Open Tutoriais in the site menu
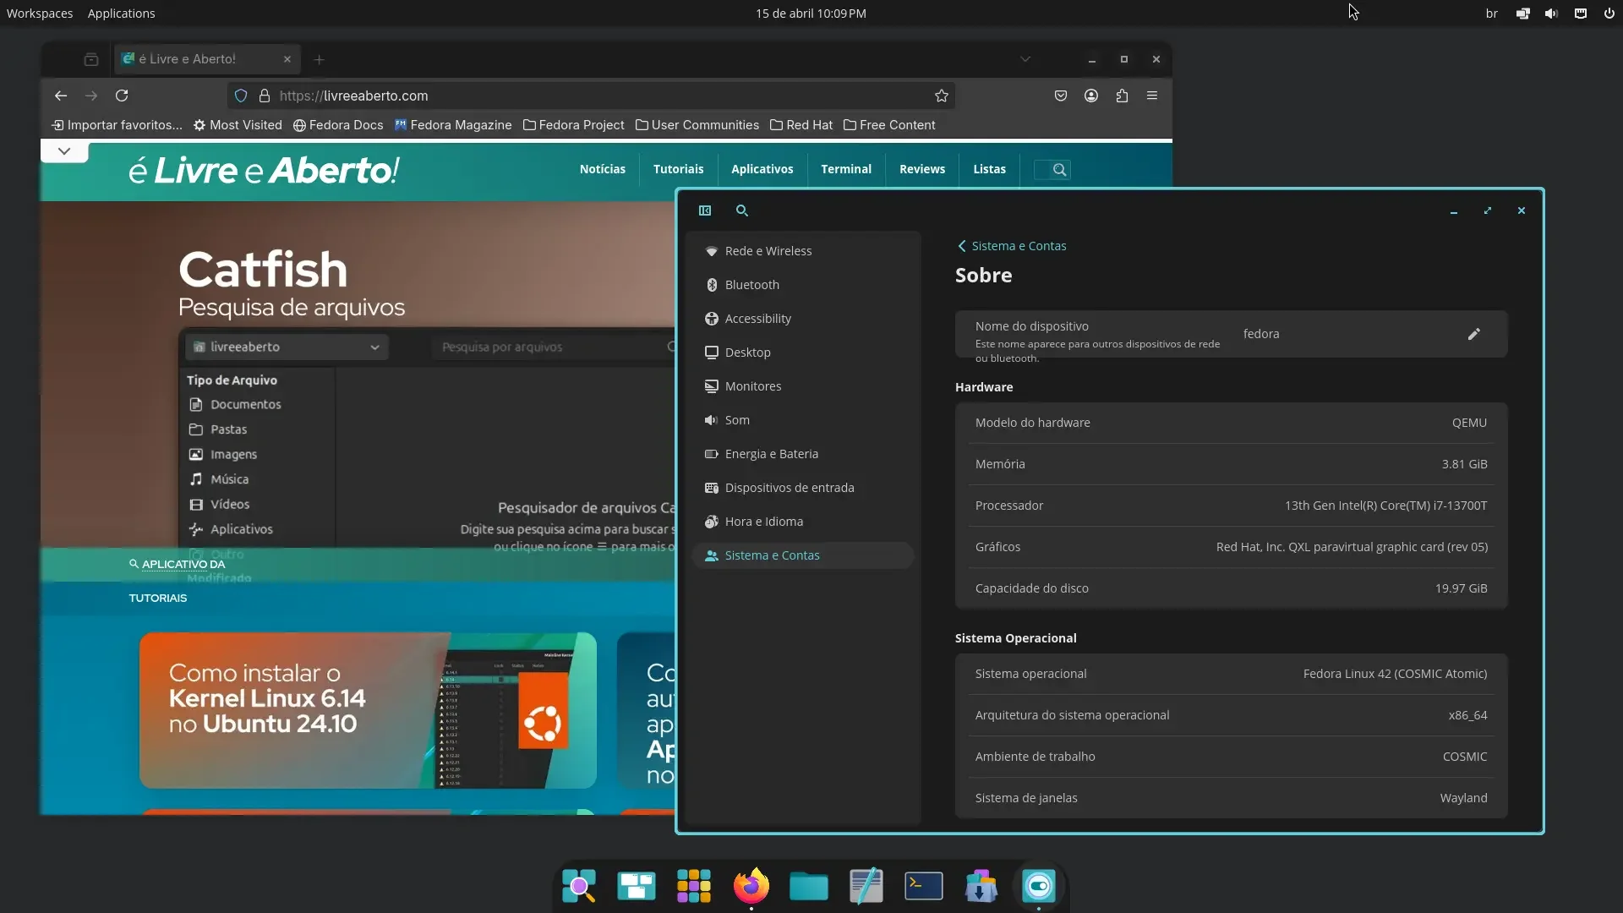 [x=678, y=169]
